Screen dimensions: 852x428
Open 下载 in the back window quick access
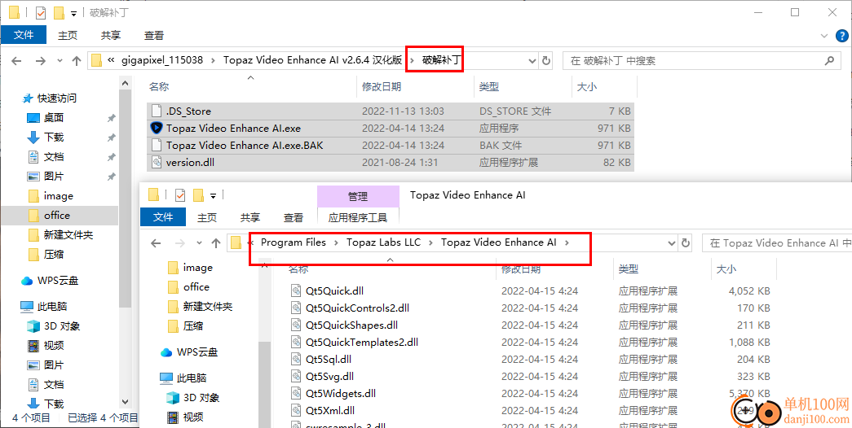[54, 138]
